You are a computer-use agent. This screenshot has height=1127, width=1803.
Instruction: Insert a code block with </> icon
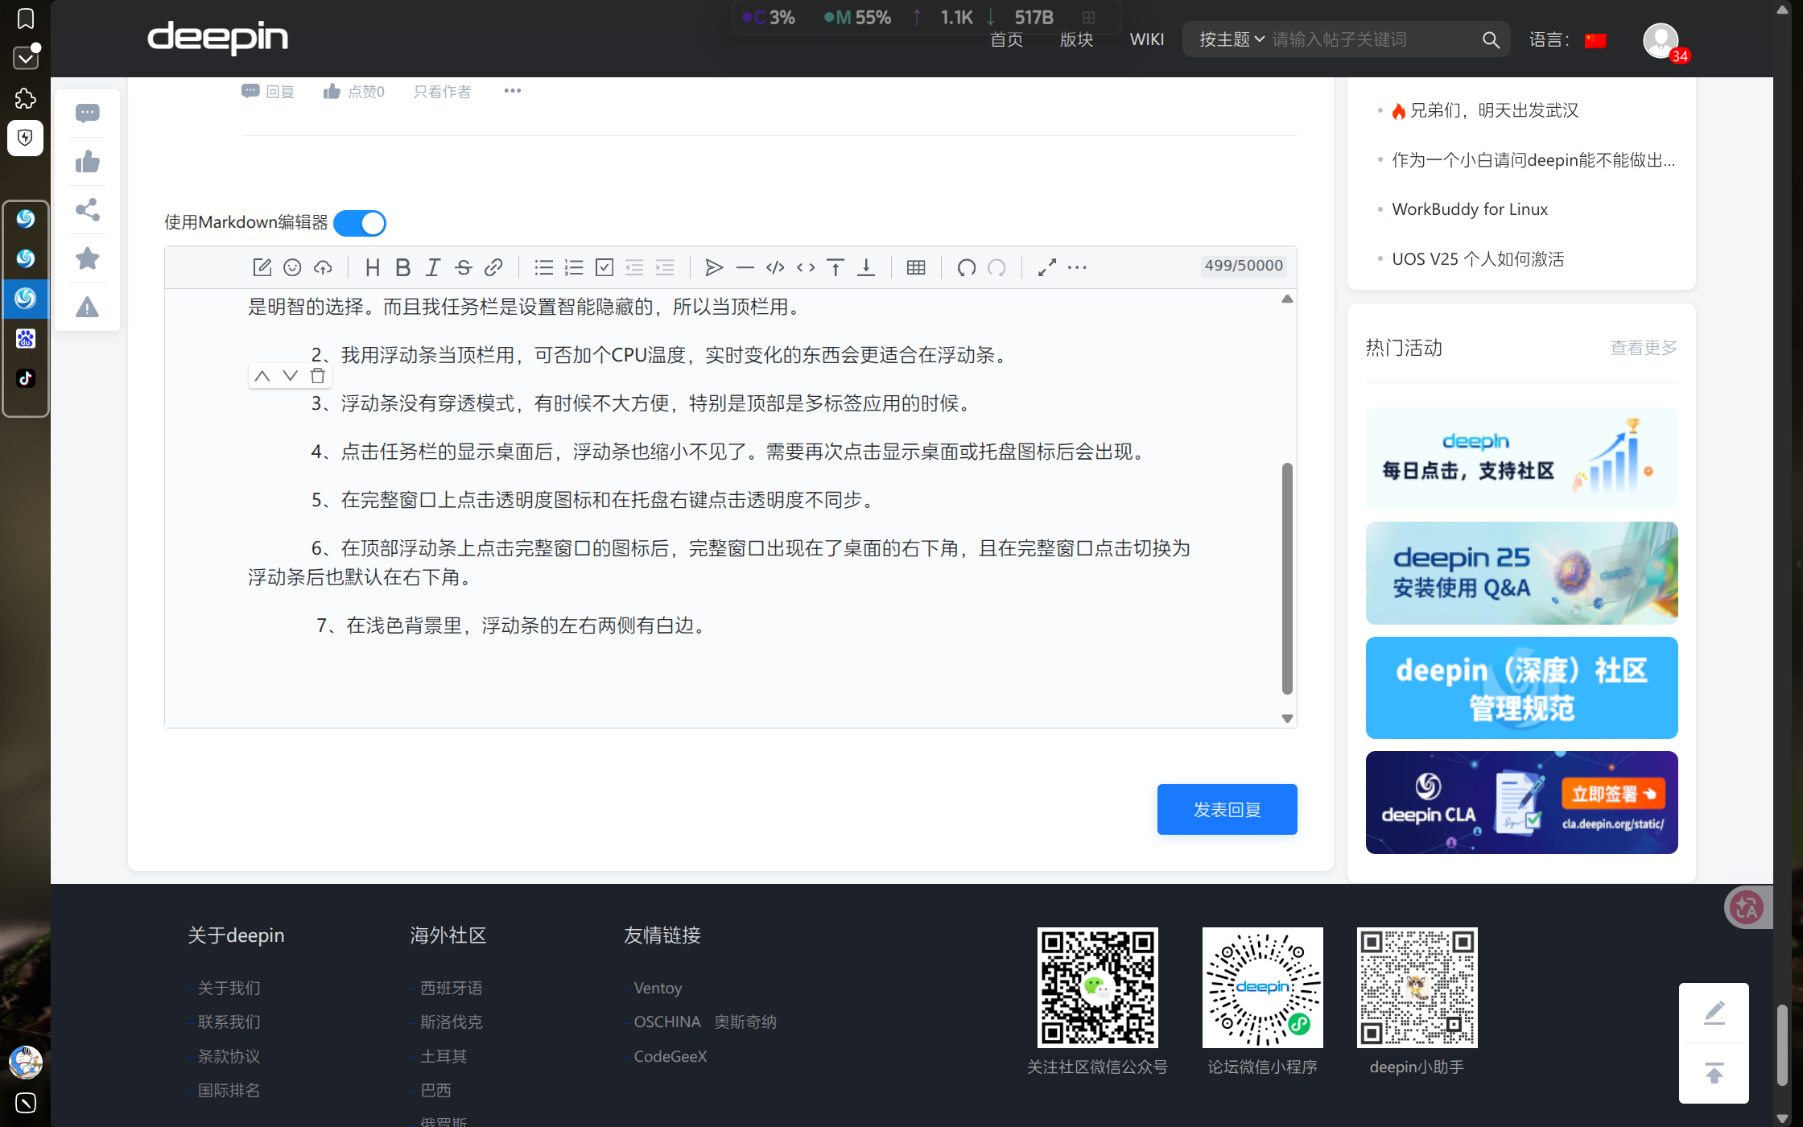click(x=775, y=267)
